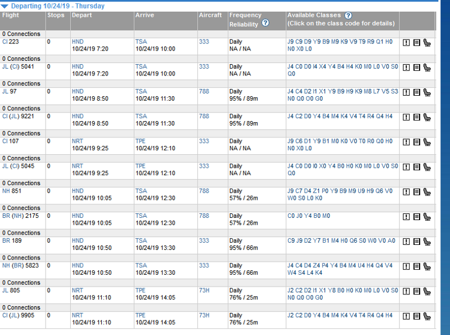Open aircraft 333 link for CI 223

(204, 42)
